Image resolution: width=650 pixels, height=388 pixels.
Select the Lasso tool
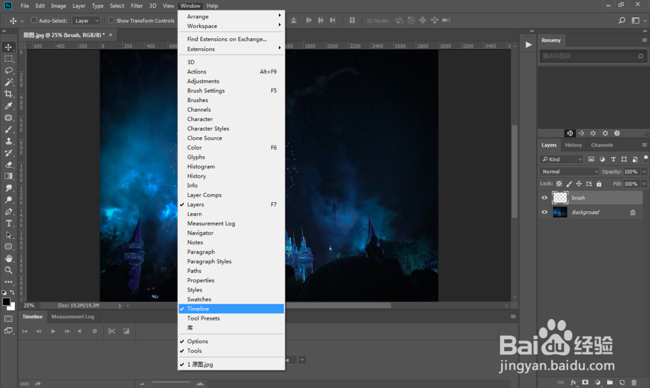point(8,70)
